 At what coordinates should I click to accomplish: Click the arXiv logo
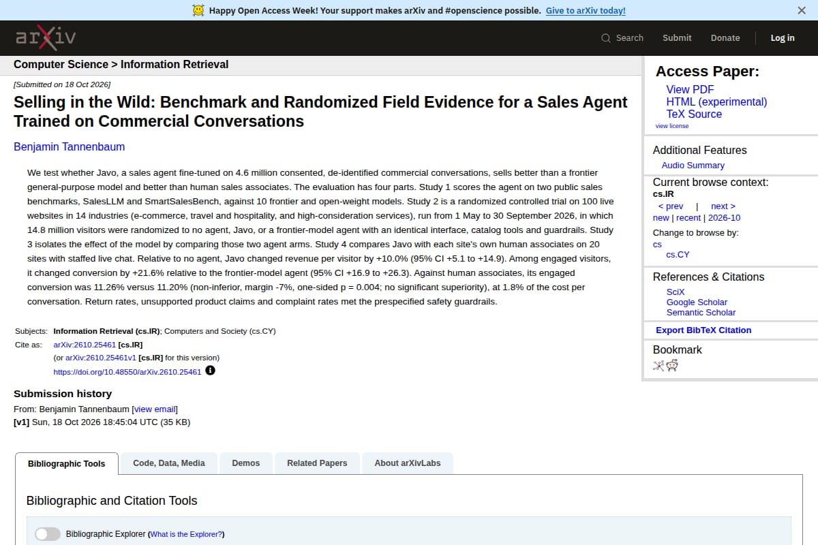(46, 37)
